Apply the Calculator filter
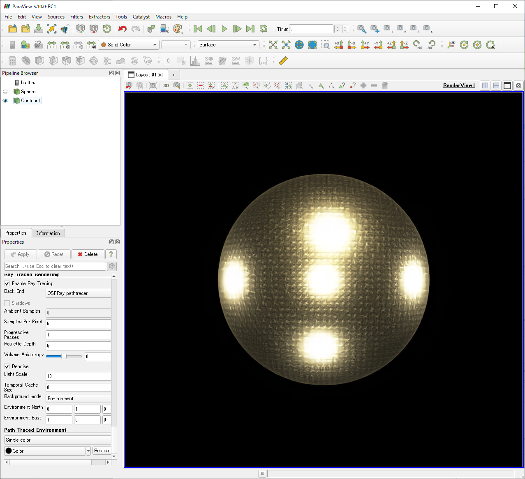 pos(12,60)
